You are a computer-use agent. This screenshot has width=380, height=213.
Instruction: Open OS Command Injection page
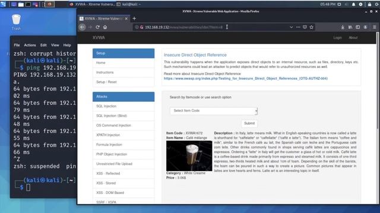[123, 125]
